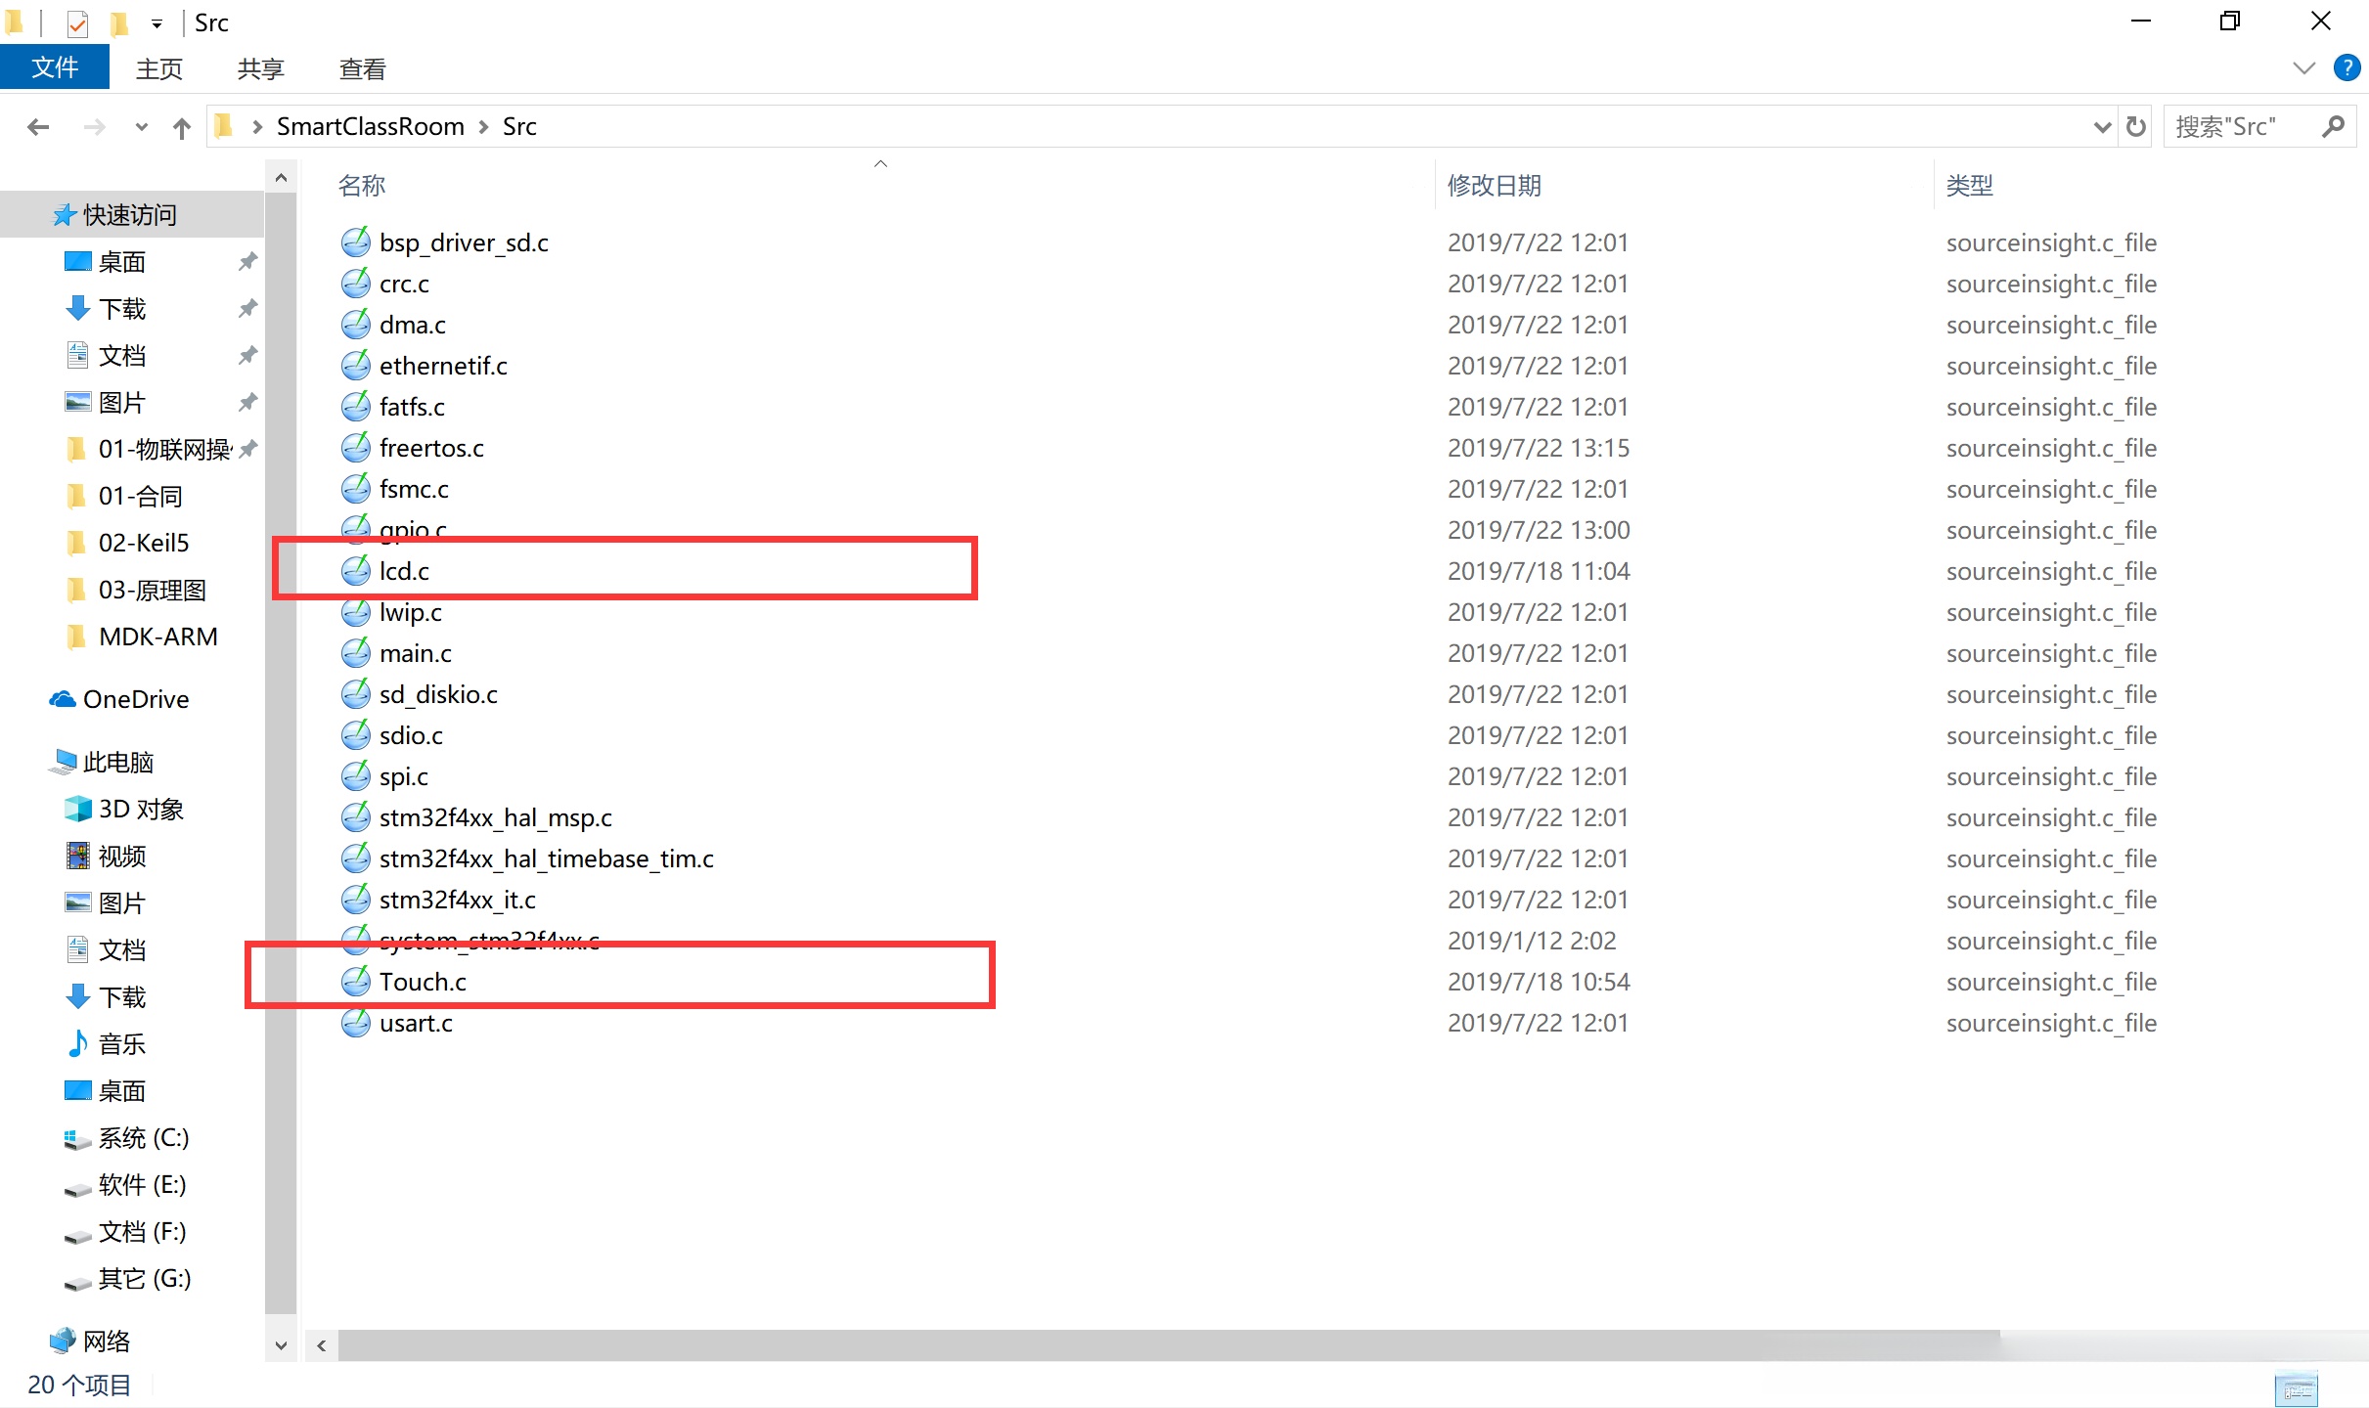This screenshot has height=1408, width=2369.
Task: Open the recent locations dropdown arrow
Action: [x=142, y=127]
